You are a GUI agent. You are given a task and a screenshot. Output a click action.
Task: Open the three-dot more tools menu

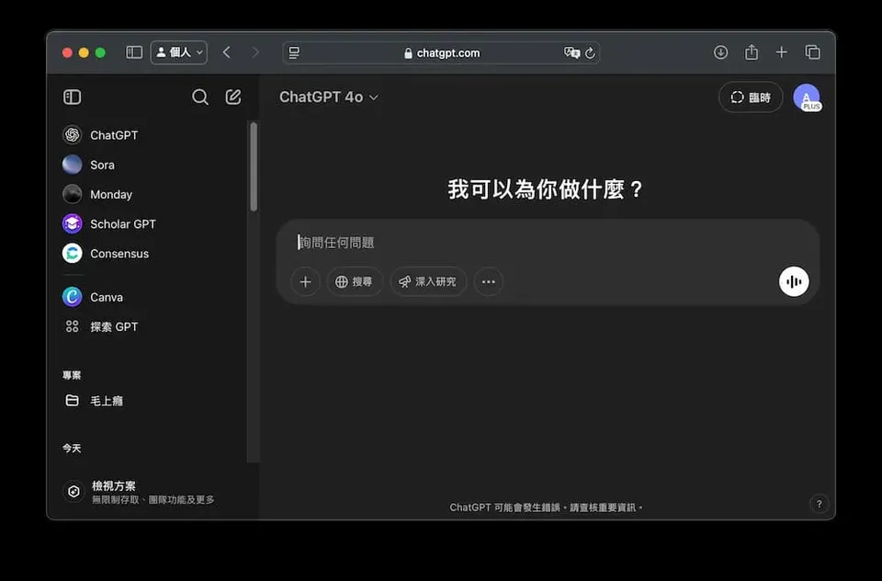coord(488,281)
